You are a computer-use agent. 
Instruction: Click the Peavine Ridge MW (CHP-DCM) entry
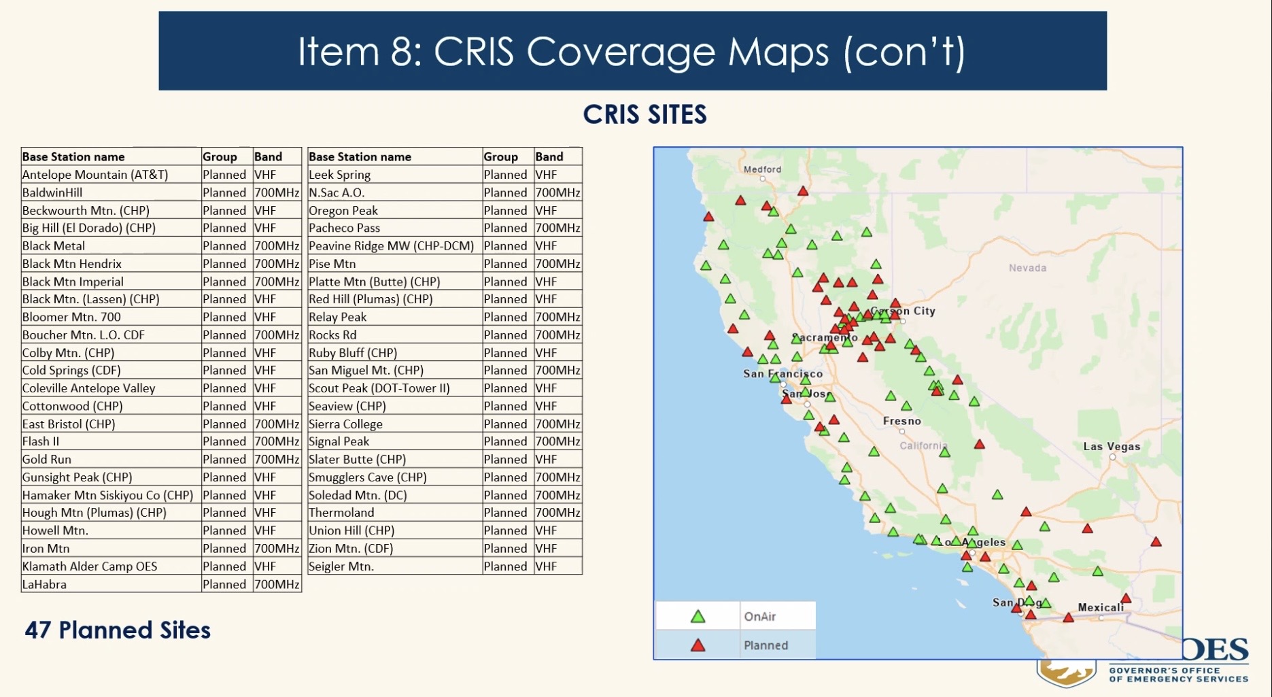391,245
